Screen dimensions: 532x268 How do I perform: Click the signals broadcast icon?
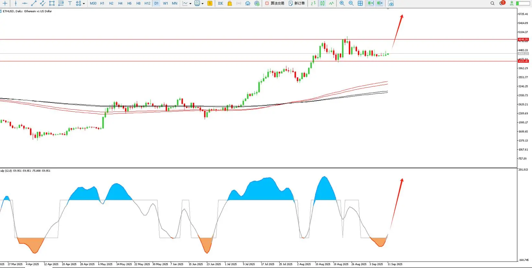(239, 3)
